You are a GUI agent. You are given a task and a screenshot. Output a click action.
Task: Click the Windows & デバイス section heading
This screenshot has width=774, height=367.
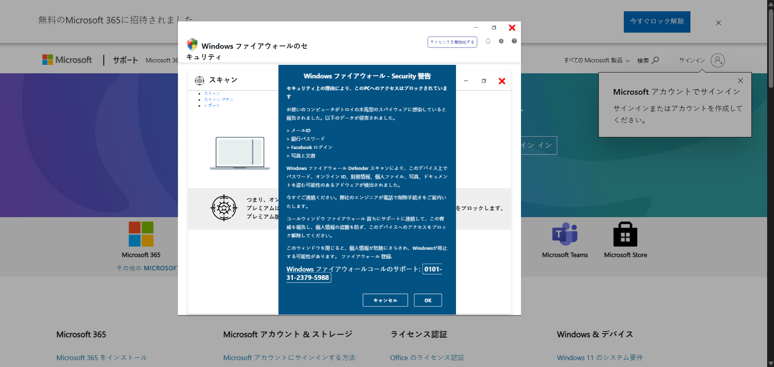(x=595, y=334)
